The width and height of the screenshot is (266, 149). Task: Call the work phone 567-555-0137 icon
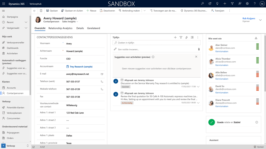coord(102,82)
